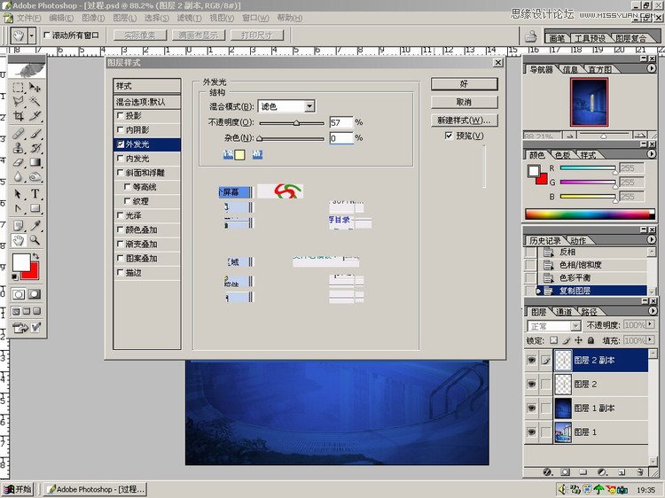This screenshot has width=665, height=498.
Task: Select the Zoom tool
Action: coord(35,240)
